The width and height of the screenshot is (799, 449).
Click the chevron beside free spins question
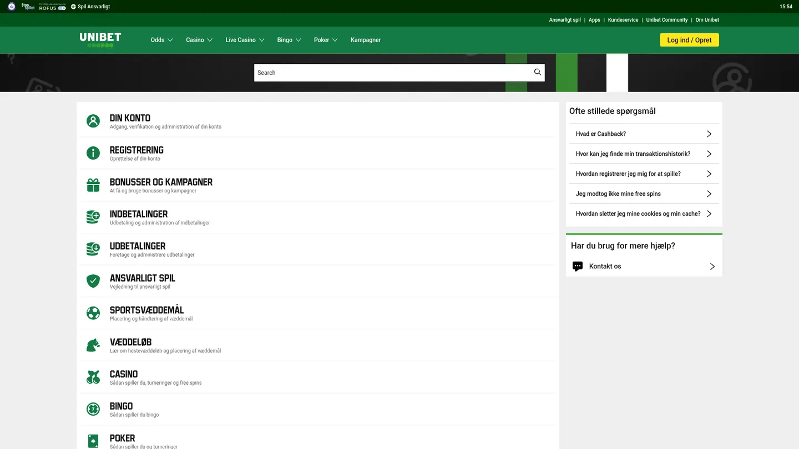point(709,194)
